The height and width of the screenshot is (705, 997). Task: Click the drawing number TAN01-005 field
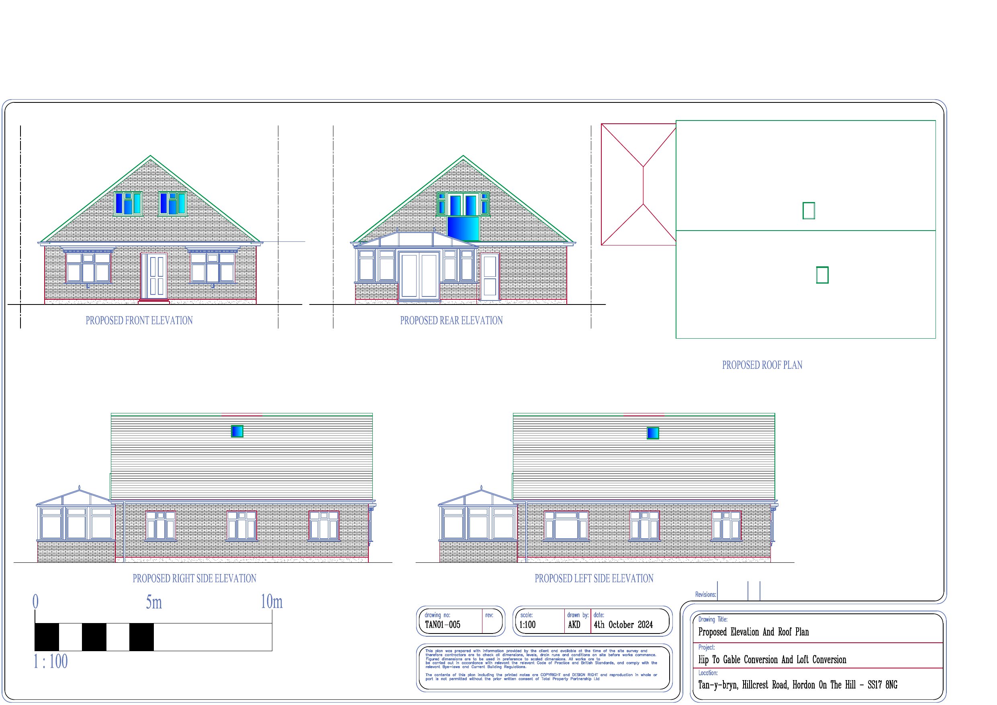click(443, 625)
